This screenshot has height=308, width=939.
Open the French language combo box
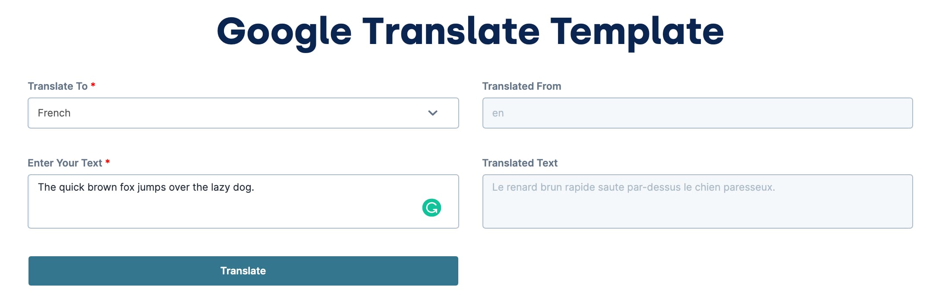243,113
